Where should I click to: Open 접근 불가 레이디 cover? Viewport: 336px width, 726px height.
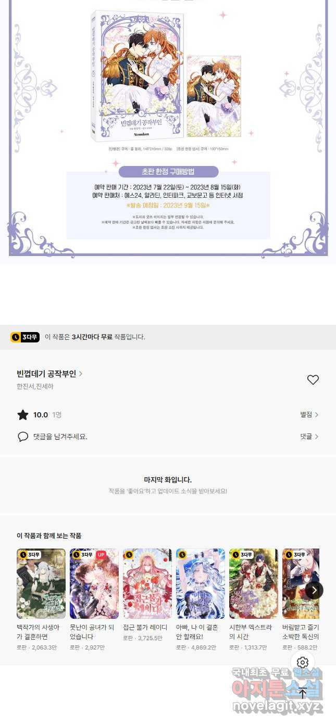(x=147, y=583)
